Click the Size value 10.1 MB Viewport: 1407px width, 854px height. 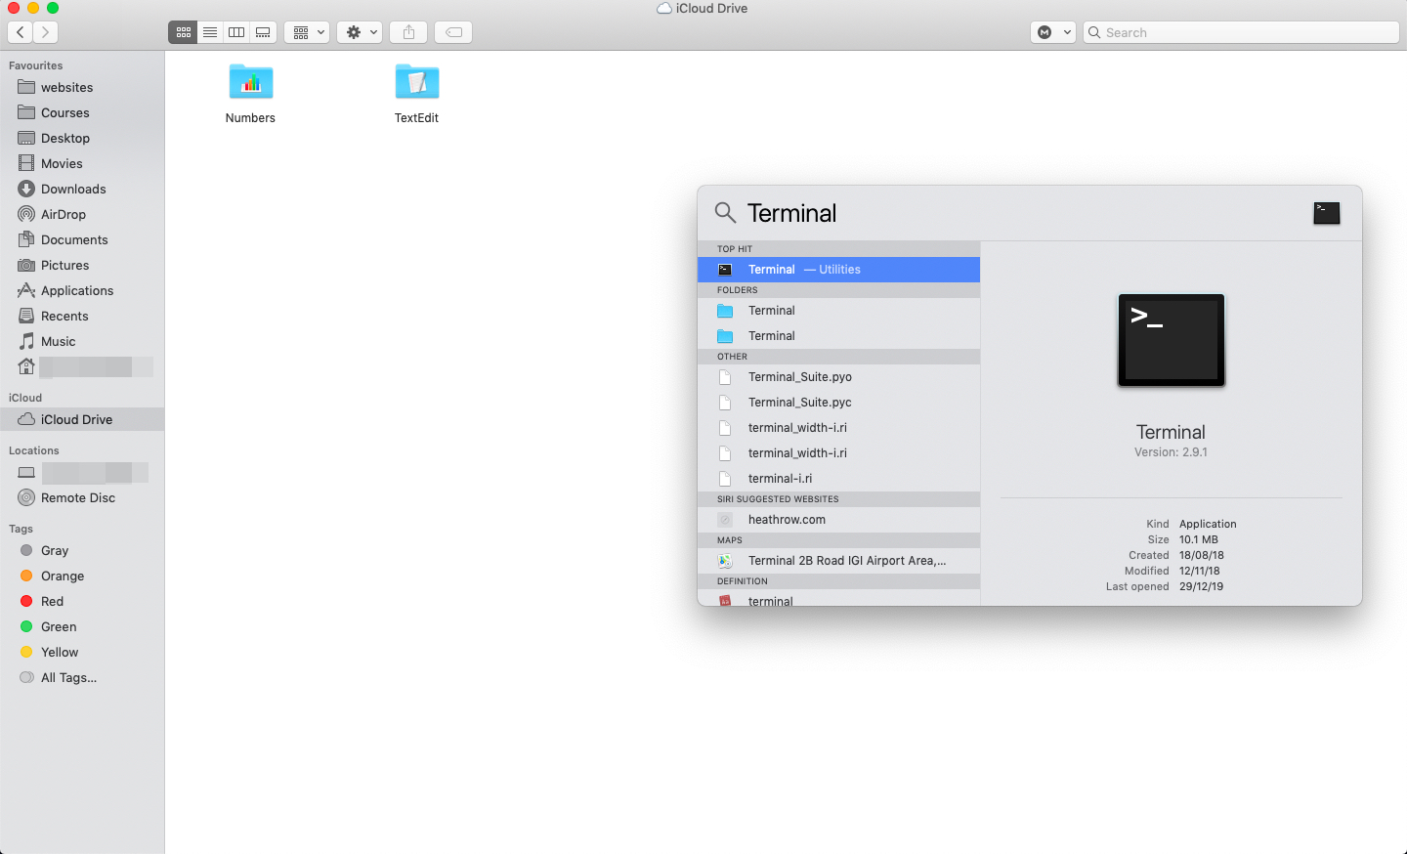tap(1198, 539)
